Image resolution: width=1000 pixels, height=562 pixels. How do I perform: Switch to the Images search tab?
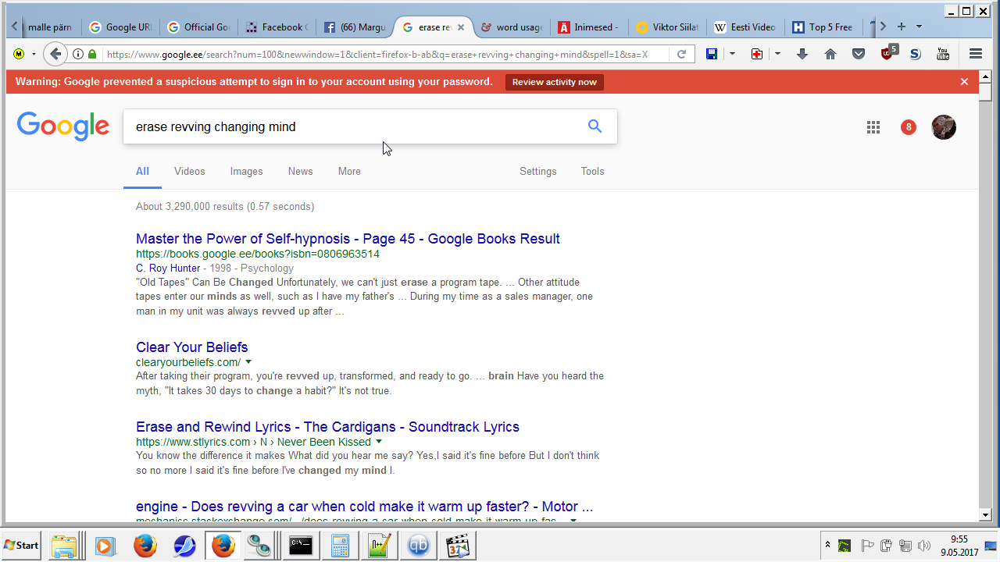246,172
